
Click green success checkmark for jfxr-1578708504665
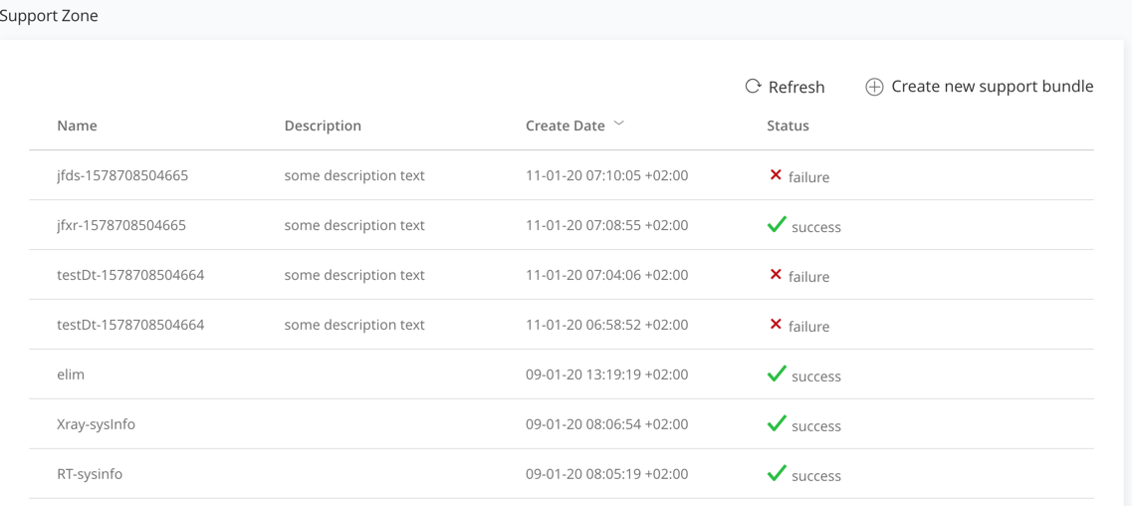777,225
